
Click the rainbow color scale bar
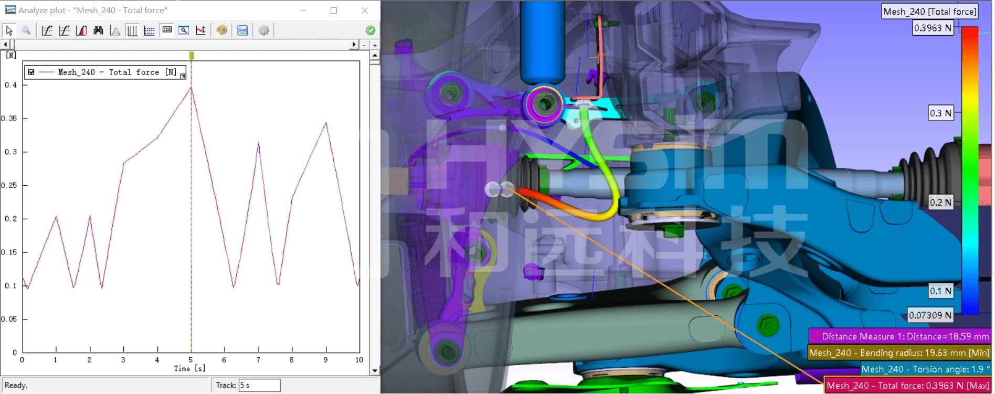pyautogui.click(x=970, y=171)
